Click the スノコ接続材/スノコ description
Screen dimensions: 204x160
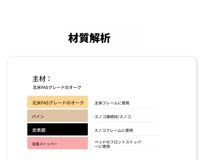[x=113, y=117]
